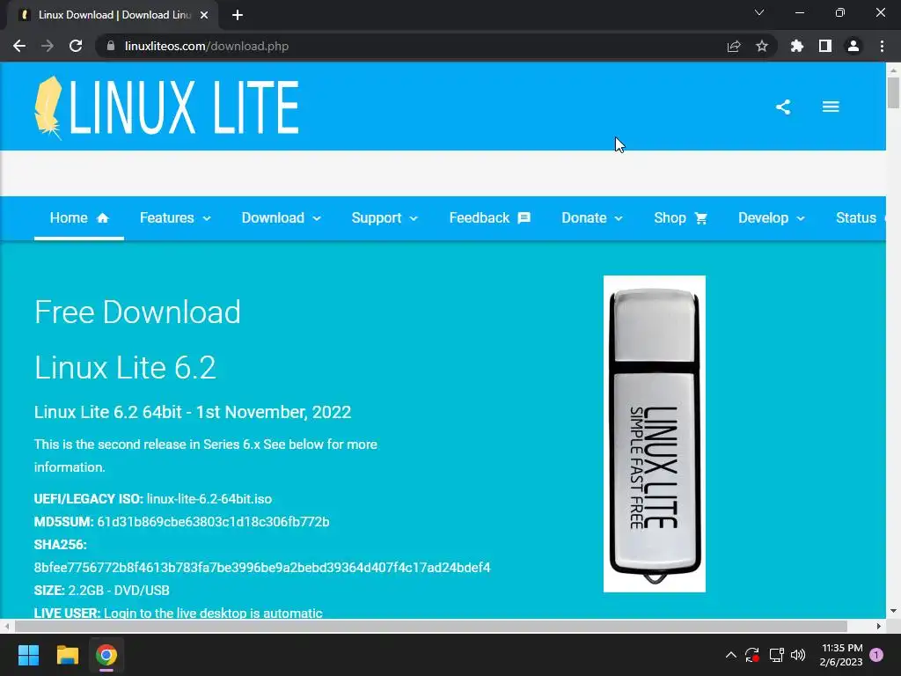The height and width of the screenshot is (676, 901).
Task: Open File Explorer from the taskbar
Action: tap(67, 655)
